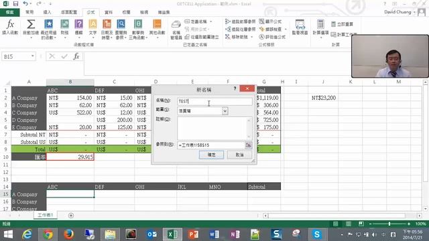Click the range selector icon in Refers-to field

click(x=248, y=145)
